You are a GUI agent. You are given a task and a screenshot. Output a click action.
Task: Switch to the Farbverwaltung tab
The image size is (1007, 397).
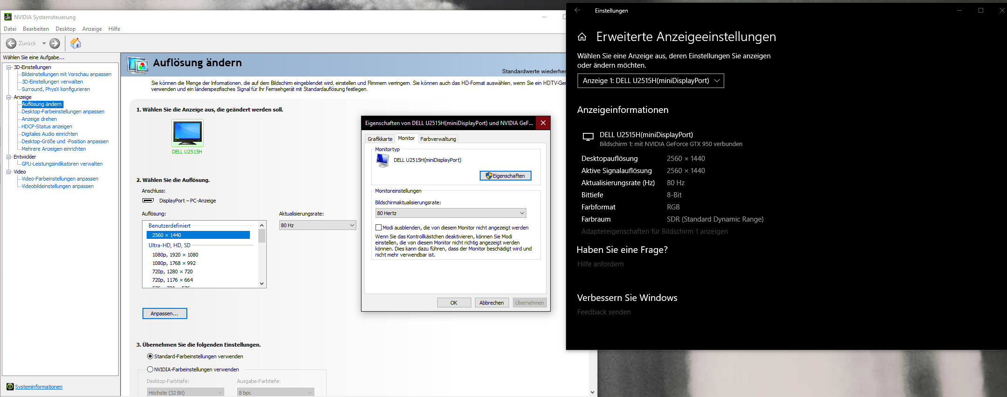[x=438, y=139]
